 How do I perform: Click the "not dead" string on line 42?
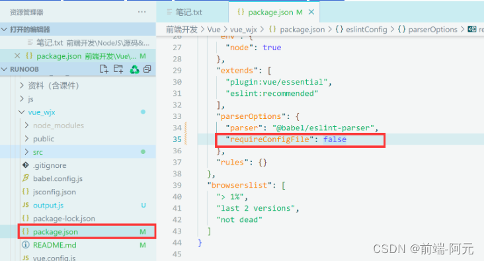pos(239,219)
